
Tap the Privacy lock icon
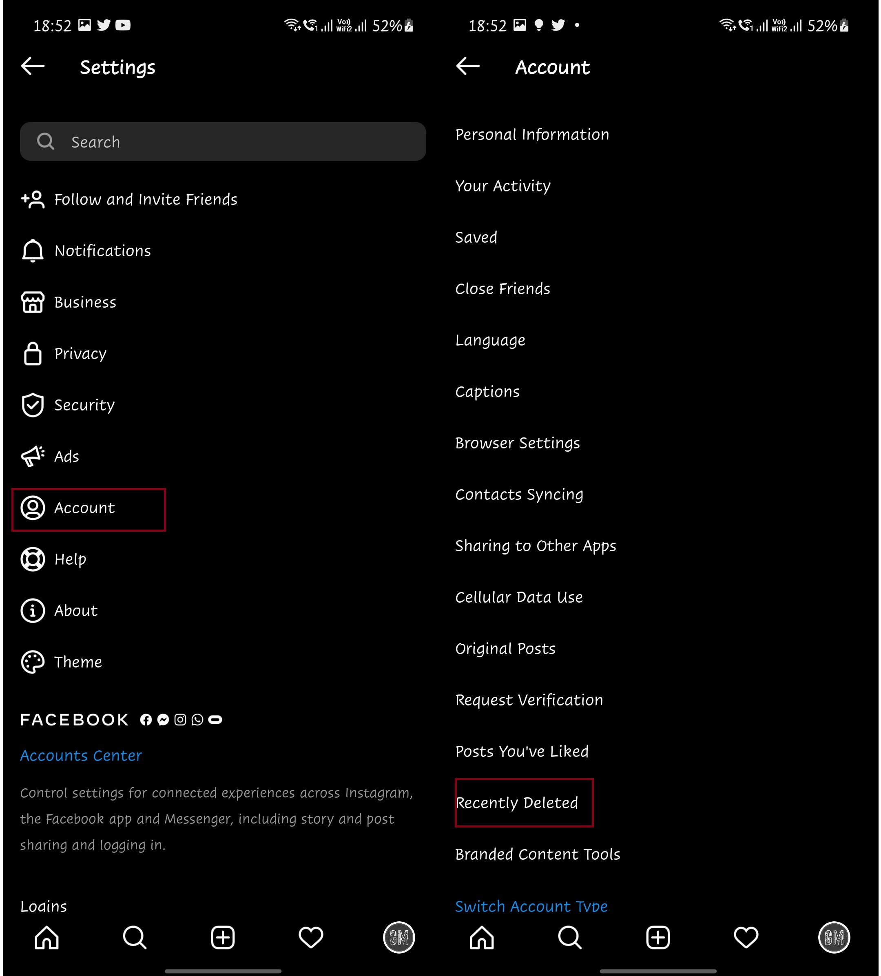pos(33,354)
